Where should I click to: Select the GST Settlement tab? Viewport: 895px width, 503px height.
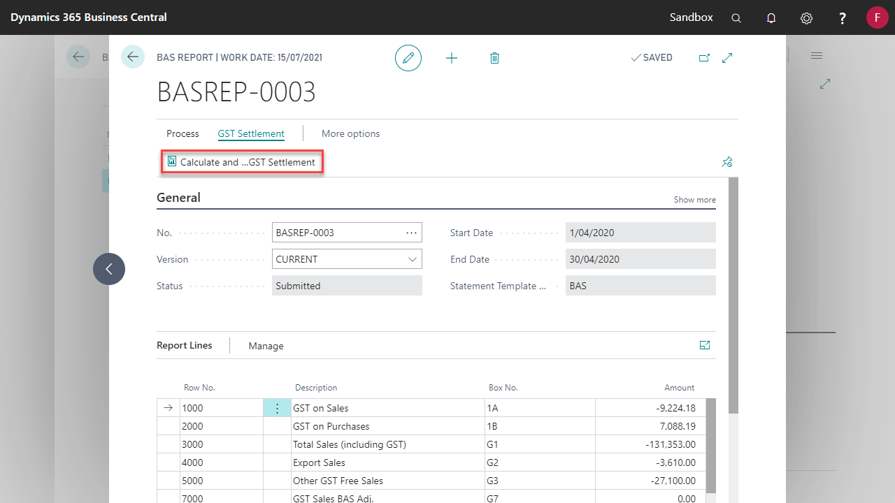[251, 133]
